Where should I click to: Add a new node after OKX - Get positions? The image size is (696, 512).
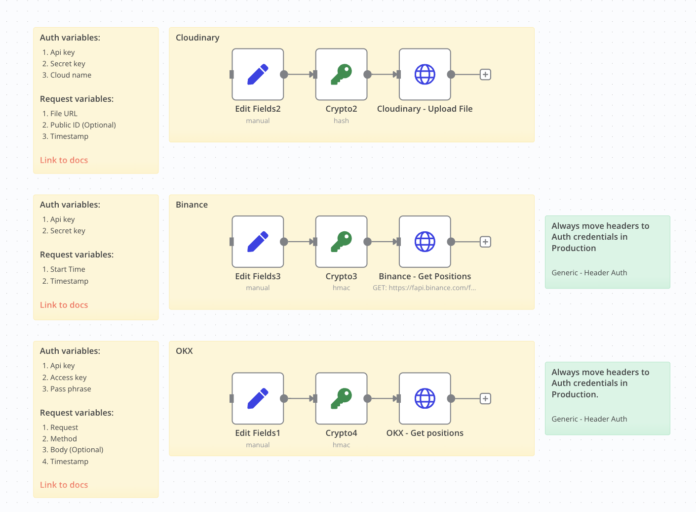click(x=485, y=398)
